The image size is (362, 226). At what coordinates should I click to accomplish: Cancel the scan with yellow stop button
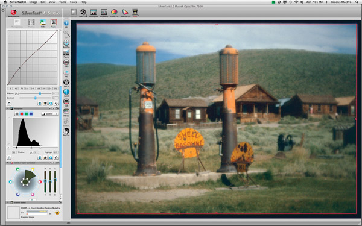tap(57, 213)
